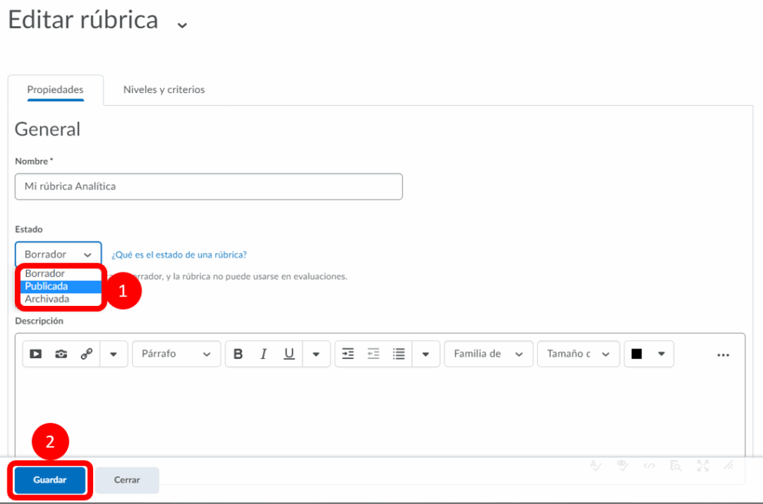Click the black text color swatch
763x504 pixels.
(x=636, y=354)
